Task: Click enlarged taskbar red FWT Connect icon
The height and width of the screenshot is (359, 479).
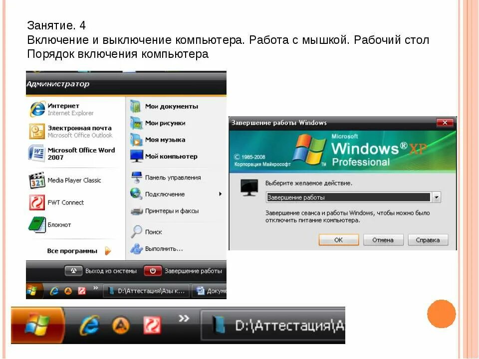Action: (152, 325)
